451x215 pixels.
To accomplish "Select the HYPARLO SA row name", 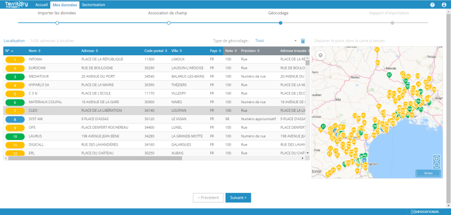I will (39, 85).
